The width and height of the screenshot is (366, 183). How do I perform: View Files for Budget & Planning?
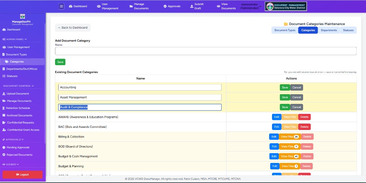point(290,166)
